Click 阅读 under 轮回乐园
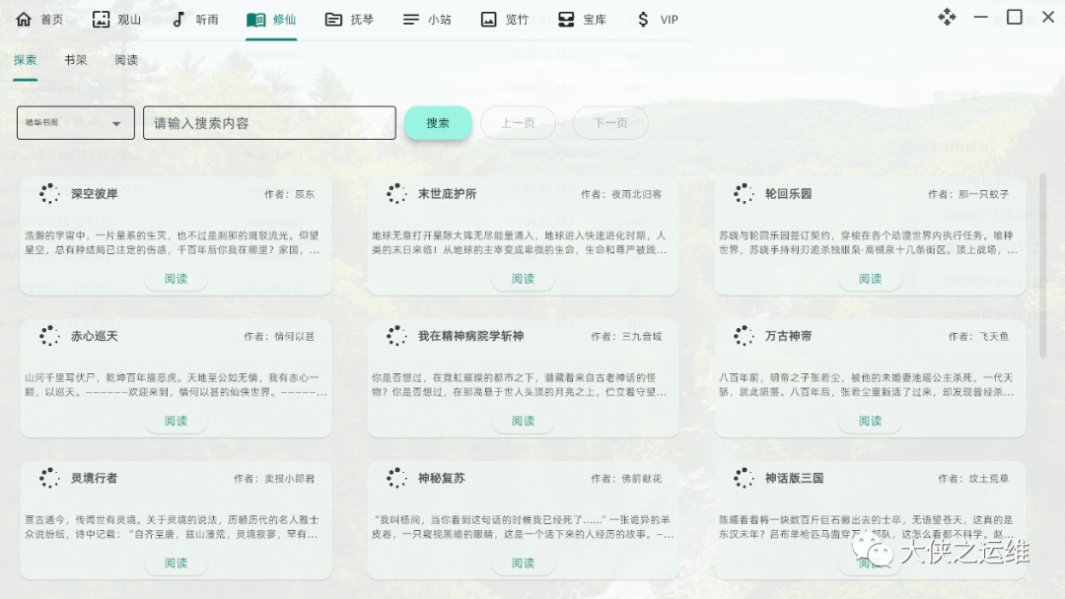Screen dimensions: 1065x599 (x=870, y=279)
